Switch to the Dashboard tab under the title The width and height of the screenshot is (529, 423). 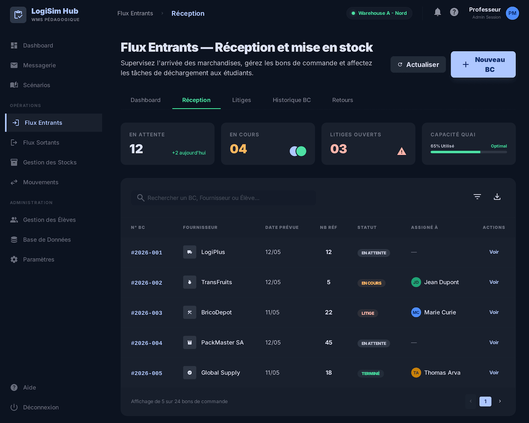click(x=145, y=100)
